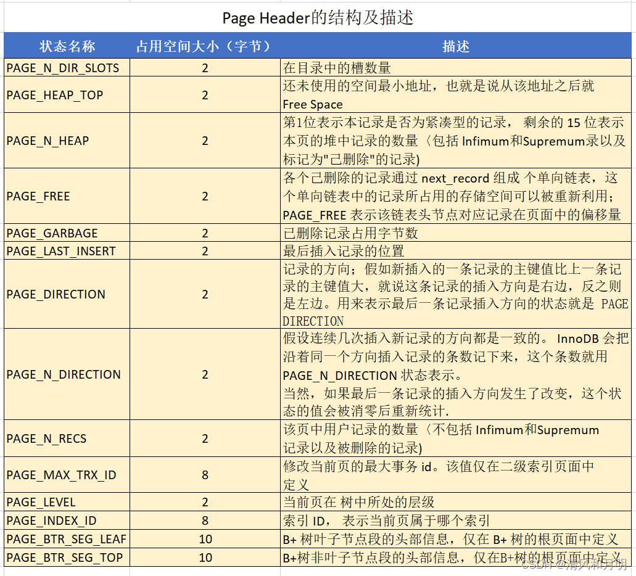Select the PAGE_N_HEAP cell
The height and width of the screenshot is (576, 636).
click(x=67, y=141)
